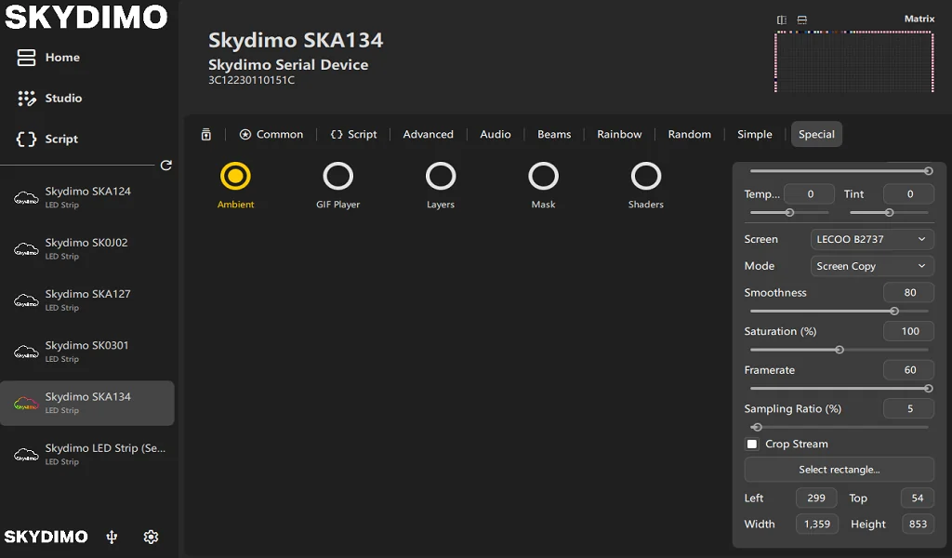Click the USB icon at bottom

112,537
